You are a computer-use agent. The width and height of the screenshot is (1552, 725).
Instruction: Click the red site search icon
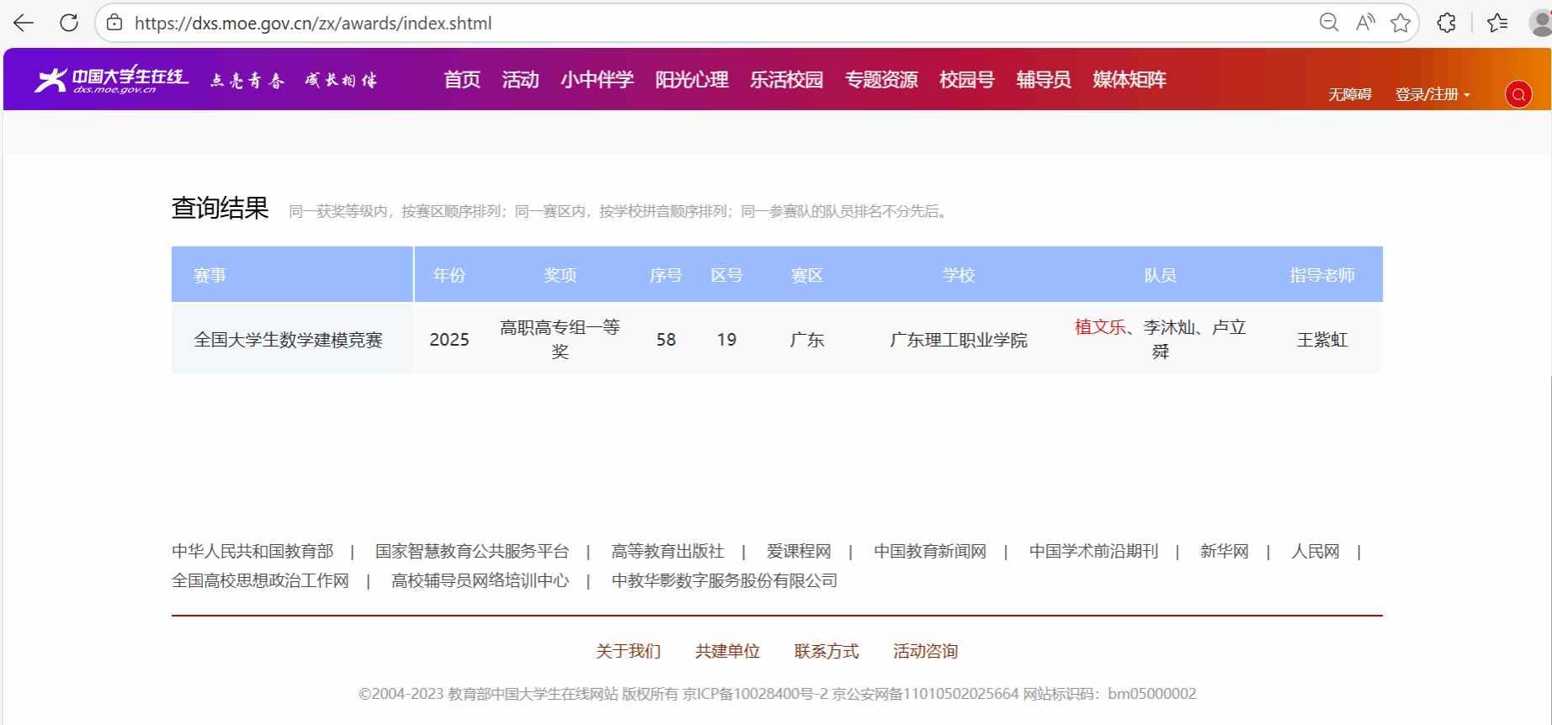(x=1518, y=94)
